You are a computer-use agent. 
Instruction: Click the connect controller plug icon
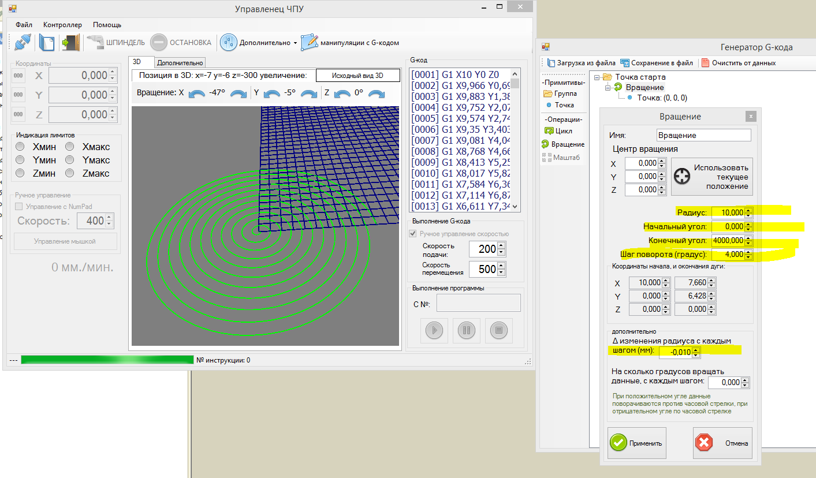click(23, 42)
